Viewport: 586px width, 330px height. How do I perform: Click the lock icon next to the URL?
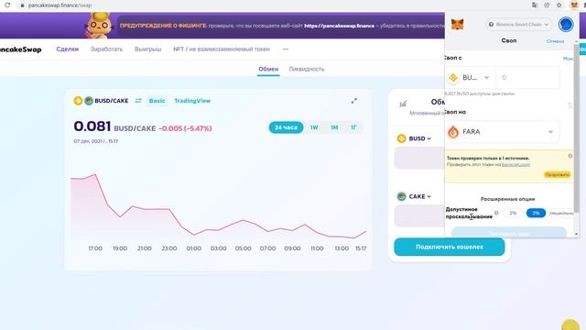22,5
